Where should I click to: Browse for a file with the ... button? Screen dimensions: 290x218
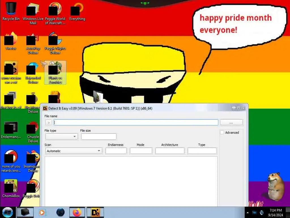click(x=231, y=122)
